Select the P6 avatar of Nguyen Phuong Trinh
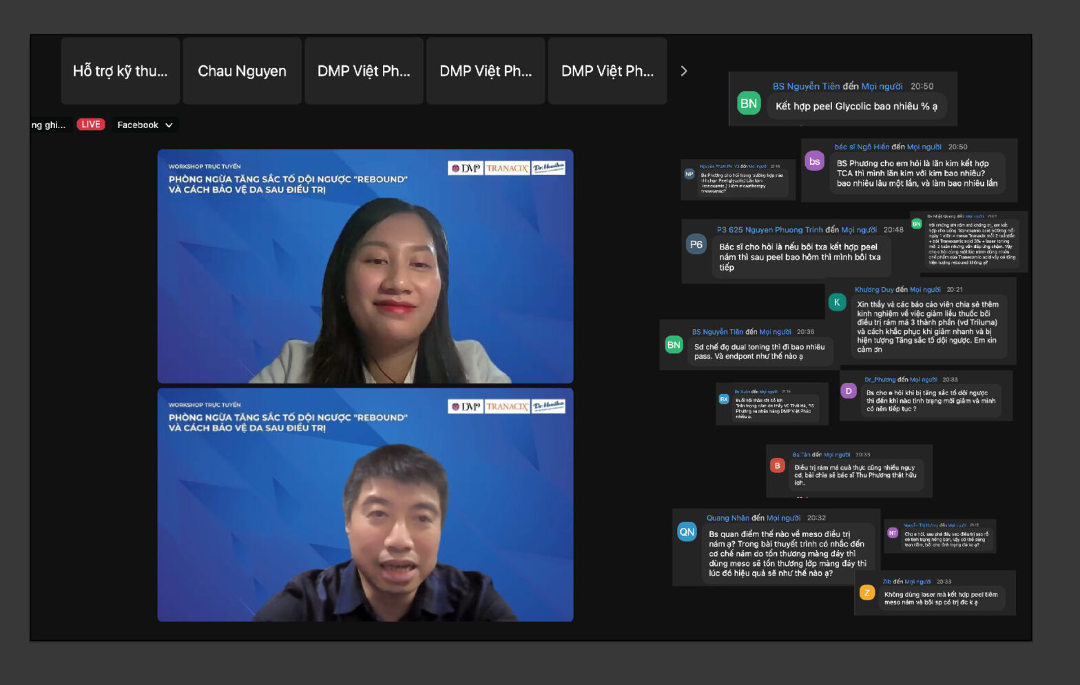Viewport: 1080px width, 685px height. (696, 244)
